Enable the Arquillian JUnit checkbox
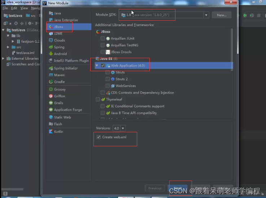This screenshot has width=266, height=198. [103, 38]
